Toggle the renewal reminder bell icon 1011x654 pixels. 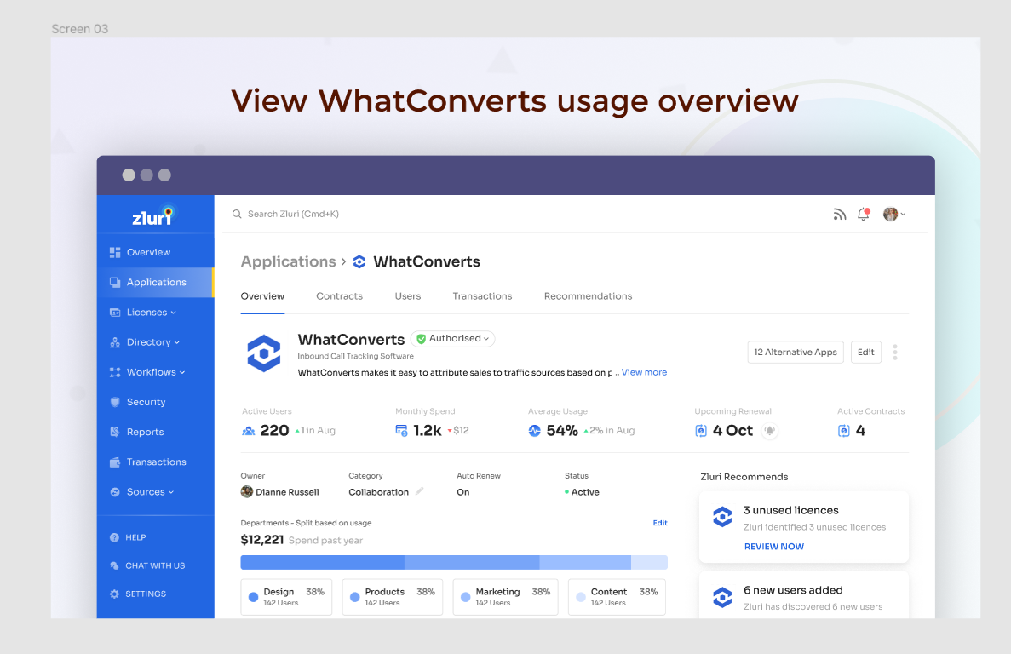769,430
